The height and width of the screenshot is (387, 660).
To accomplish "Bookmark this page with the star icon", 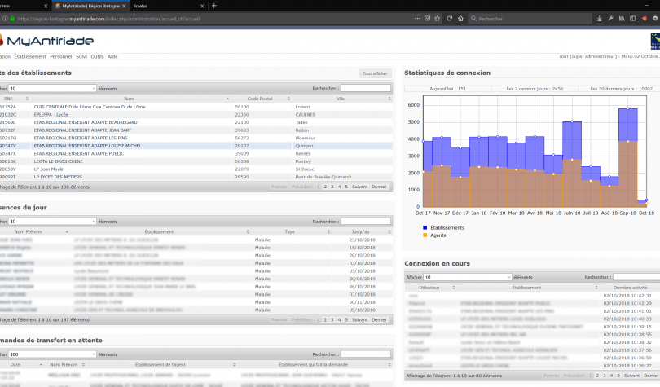I will (x=438, y=19).
